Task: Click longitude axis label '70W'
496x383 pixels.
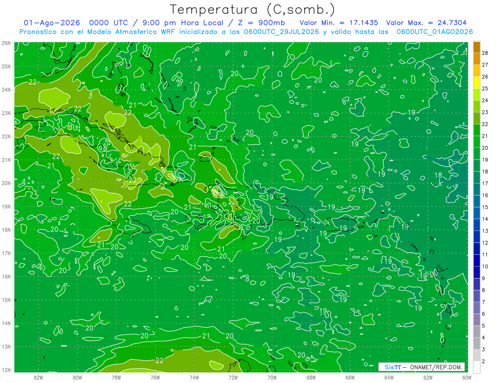Action: pyautogui.click(x=272, y=377)
